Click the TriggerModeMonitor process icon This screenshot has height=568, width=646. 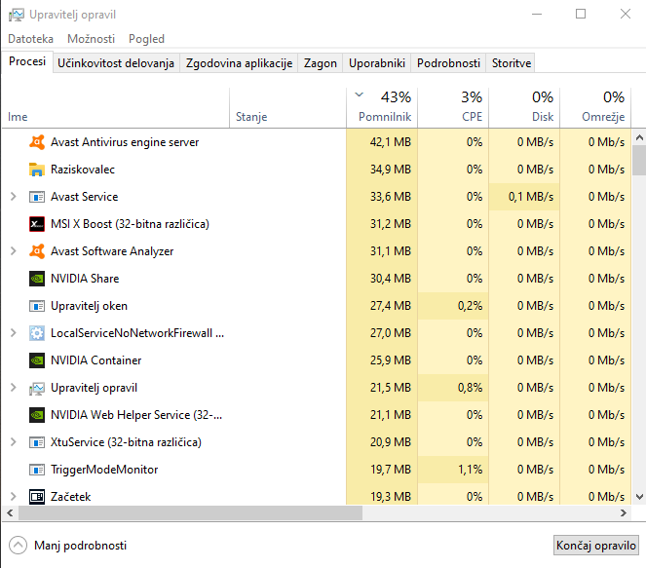click(x=37, y=470)
